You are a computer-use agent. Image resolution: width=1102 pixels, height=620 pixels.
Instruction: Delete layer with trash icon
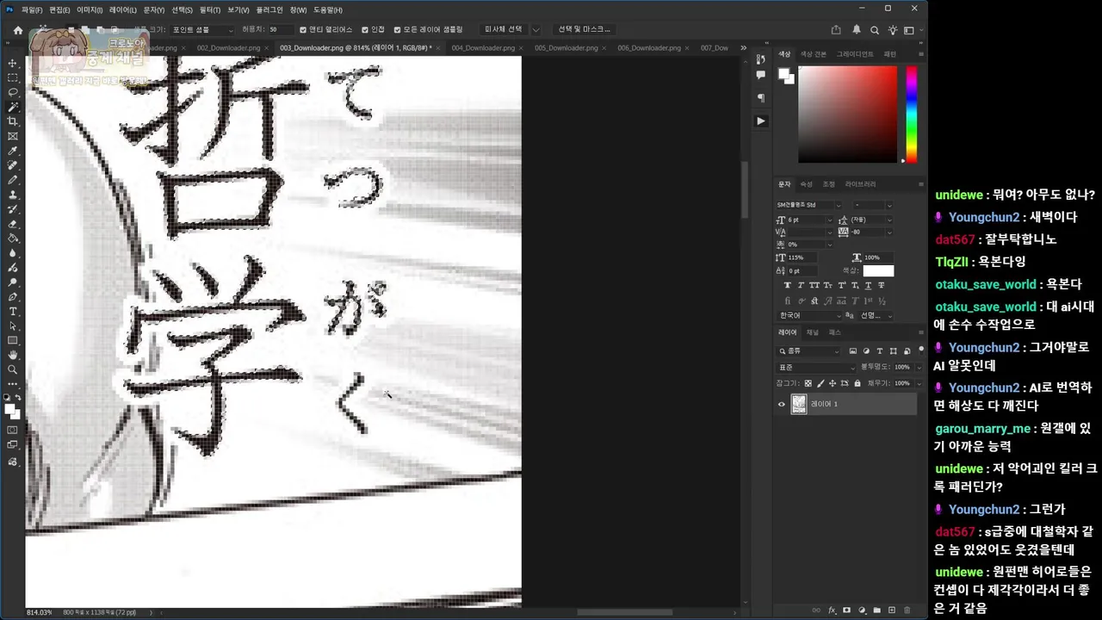point(907,611)
